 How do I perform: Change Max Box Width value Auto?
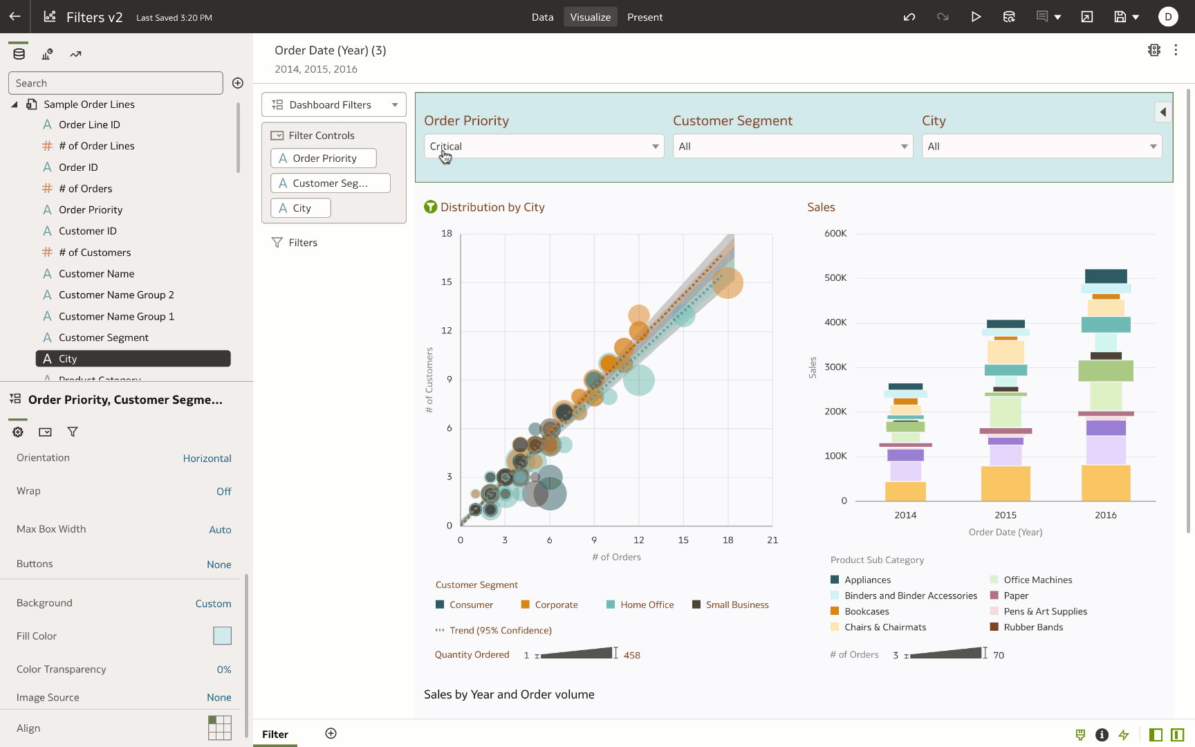click(x=220, y=529)
